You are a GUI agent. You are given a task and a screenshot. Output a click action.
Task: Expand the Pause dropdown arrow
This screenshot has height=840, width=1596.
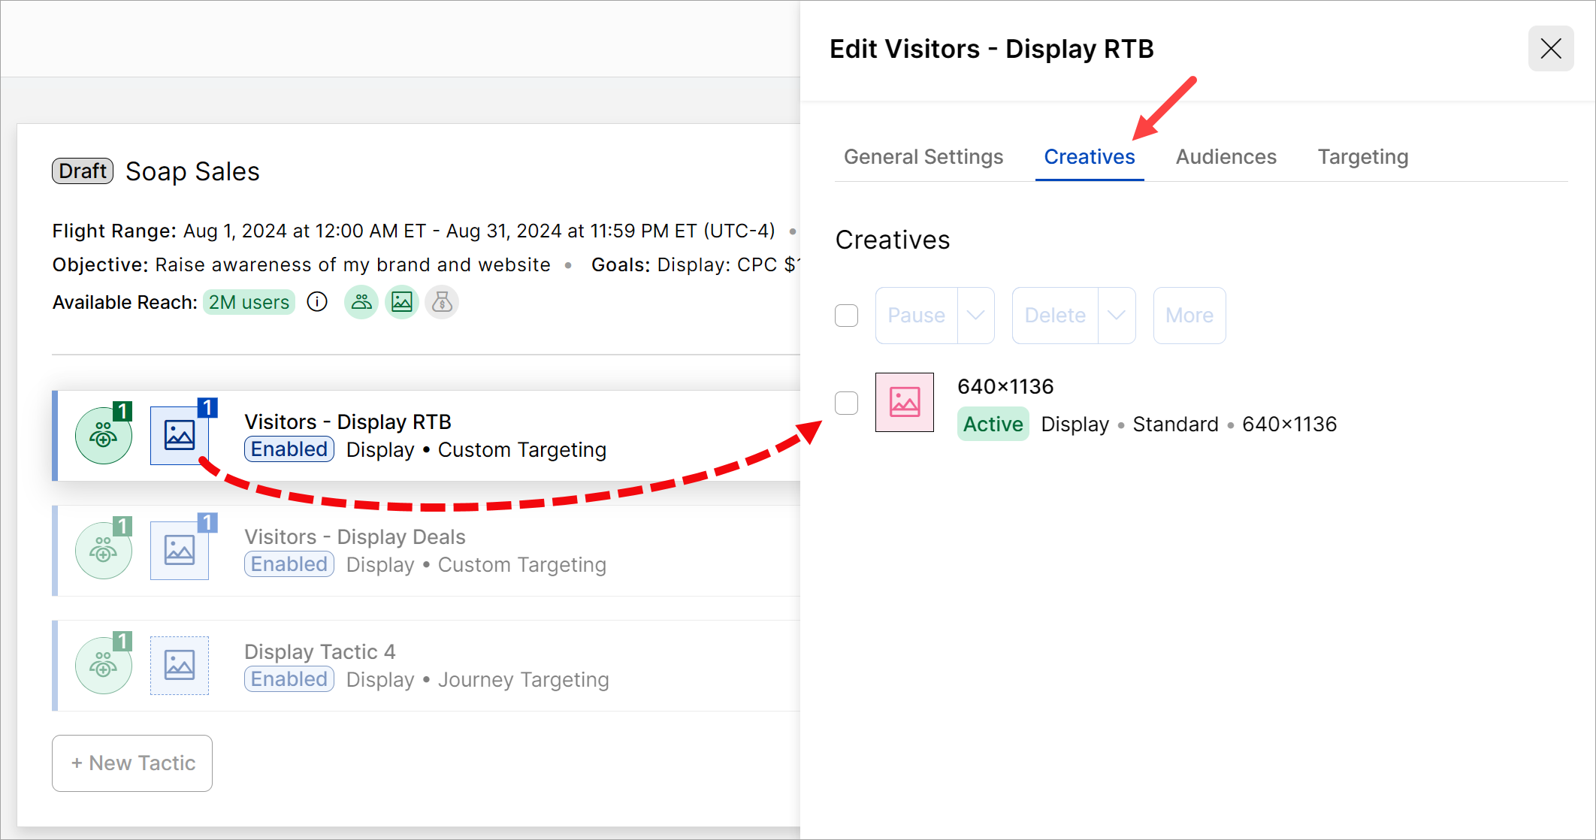coord(975,316)
